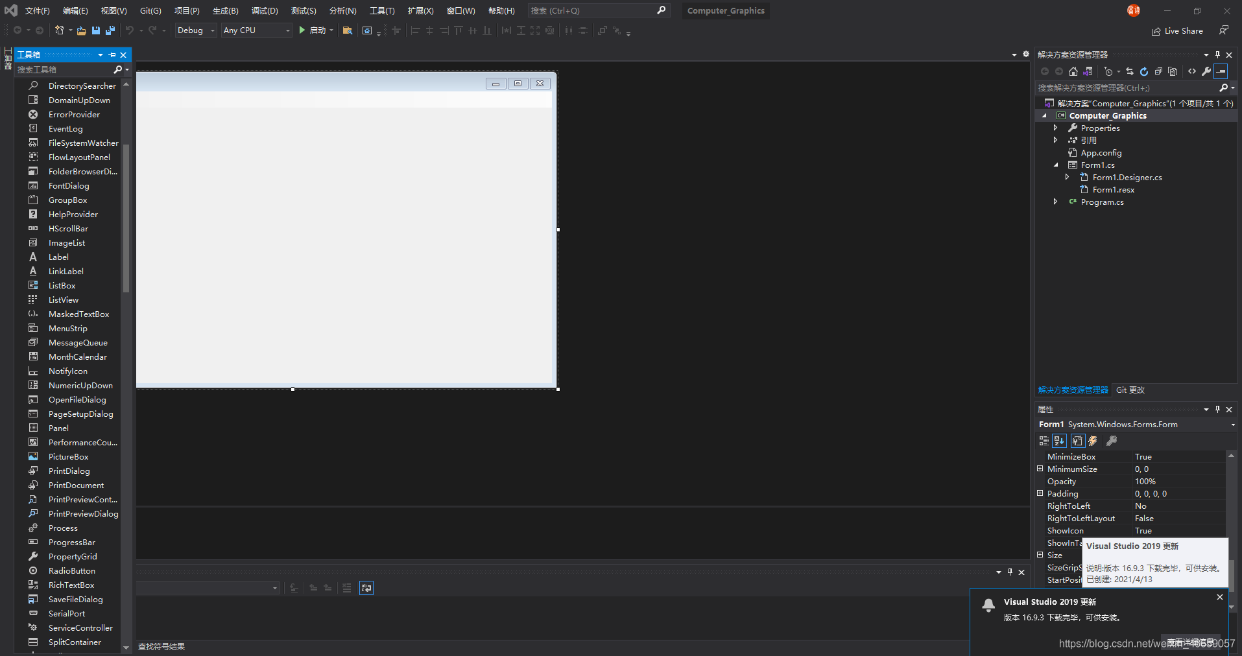Screen dimensions: 1242x656
Task: Collapse the Computer_Graphics project node
Action: click(1044, 115)
